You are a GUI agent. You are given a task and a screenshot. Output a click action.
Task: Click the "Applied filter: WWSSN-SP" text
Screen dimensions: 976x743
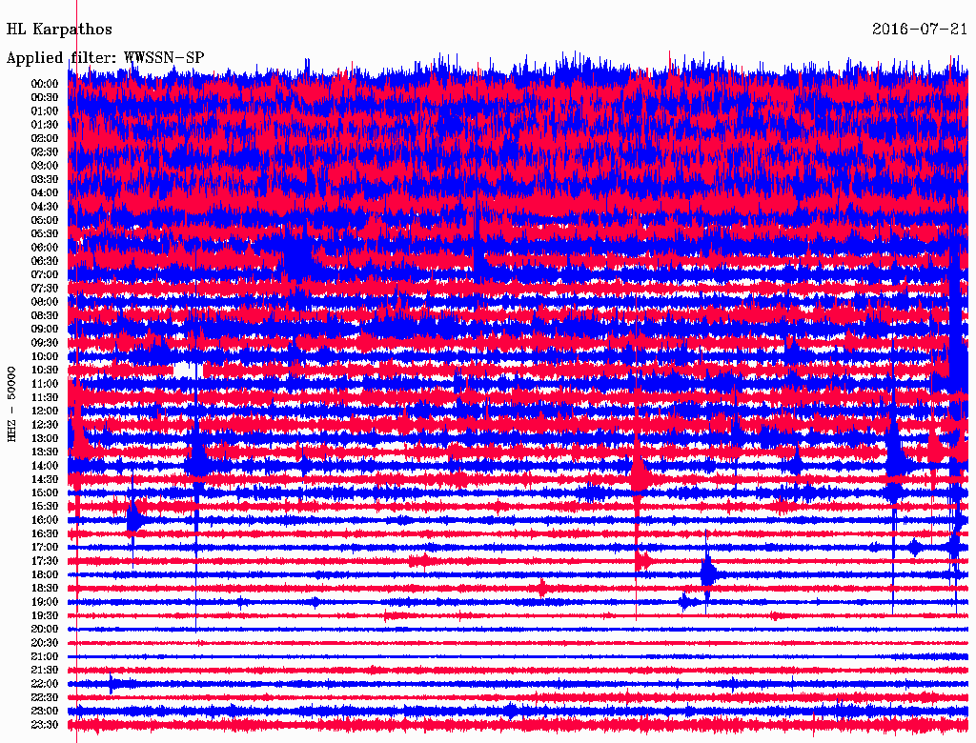[105, 57]
